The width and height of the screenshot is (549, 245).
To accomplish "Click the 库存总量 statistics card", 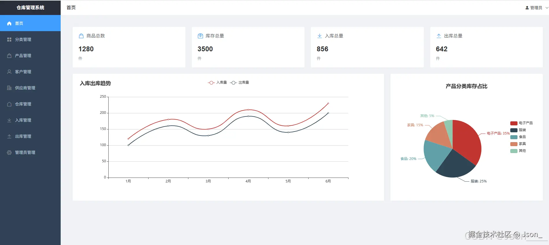I will coord(248,47).
